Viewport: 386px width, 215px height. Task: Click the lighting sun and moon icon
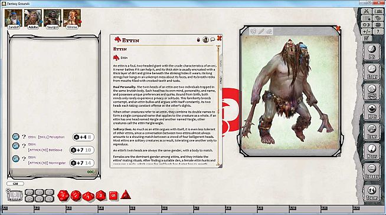pos(367,25)
